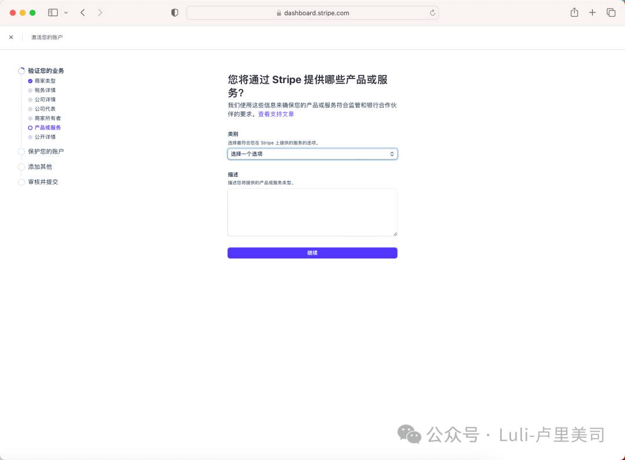Image resolution: width=625 pixels, height=460 pixels.
Task: Click the browser forward arrow
Action: click(100, 13)
